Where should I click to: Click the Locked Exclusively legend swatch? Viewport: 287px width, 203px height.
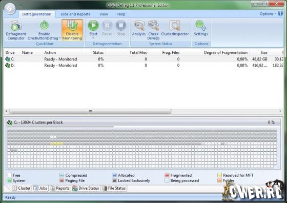pos(114,180)
